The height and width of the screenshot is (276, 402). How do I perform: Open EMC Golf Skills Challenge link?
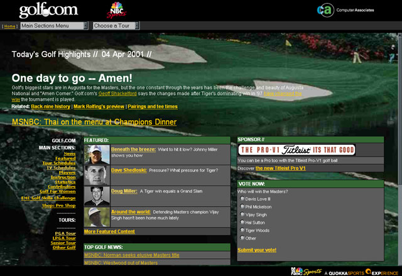48,198
